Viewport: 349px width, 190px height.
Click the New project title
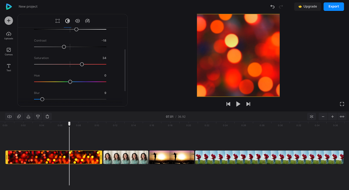[28, 7]
